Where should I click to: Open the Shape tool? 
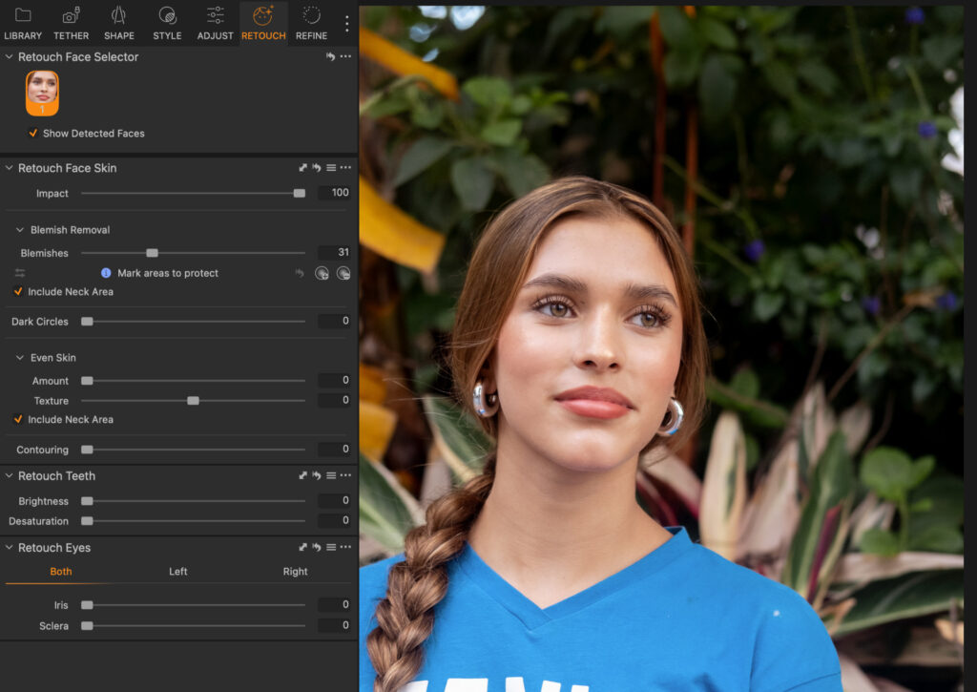(118, 23)
